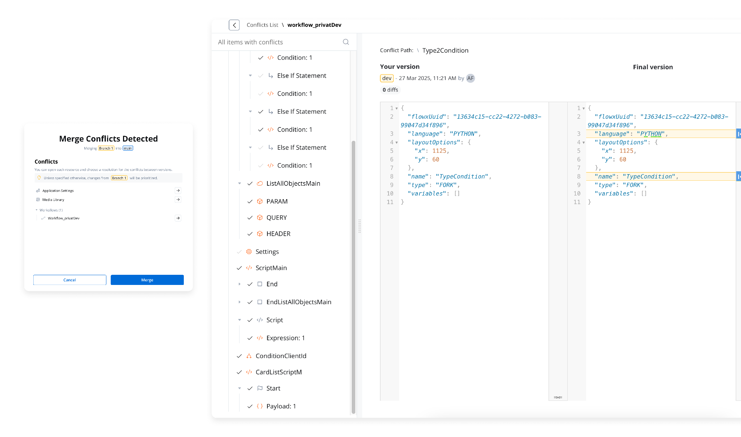Open Media Library row in merge dialog

coord(108,199)
